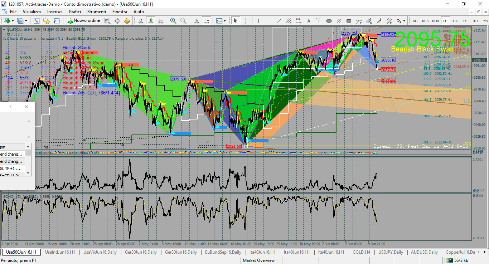The image size is (489, 264).
Task: Switch to H4 timeframe
Action: click(455, 21)
